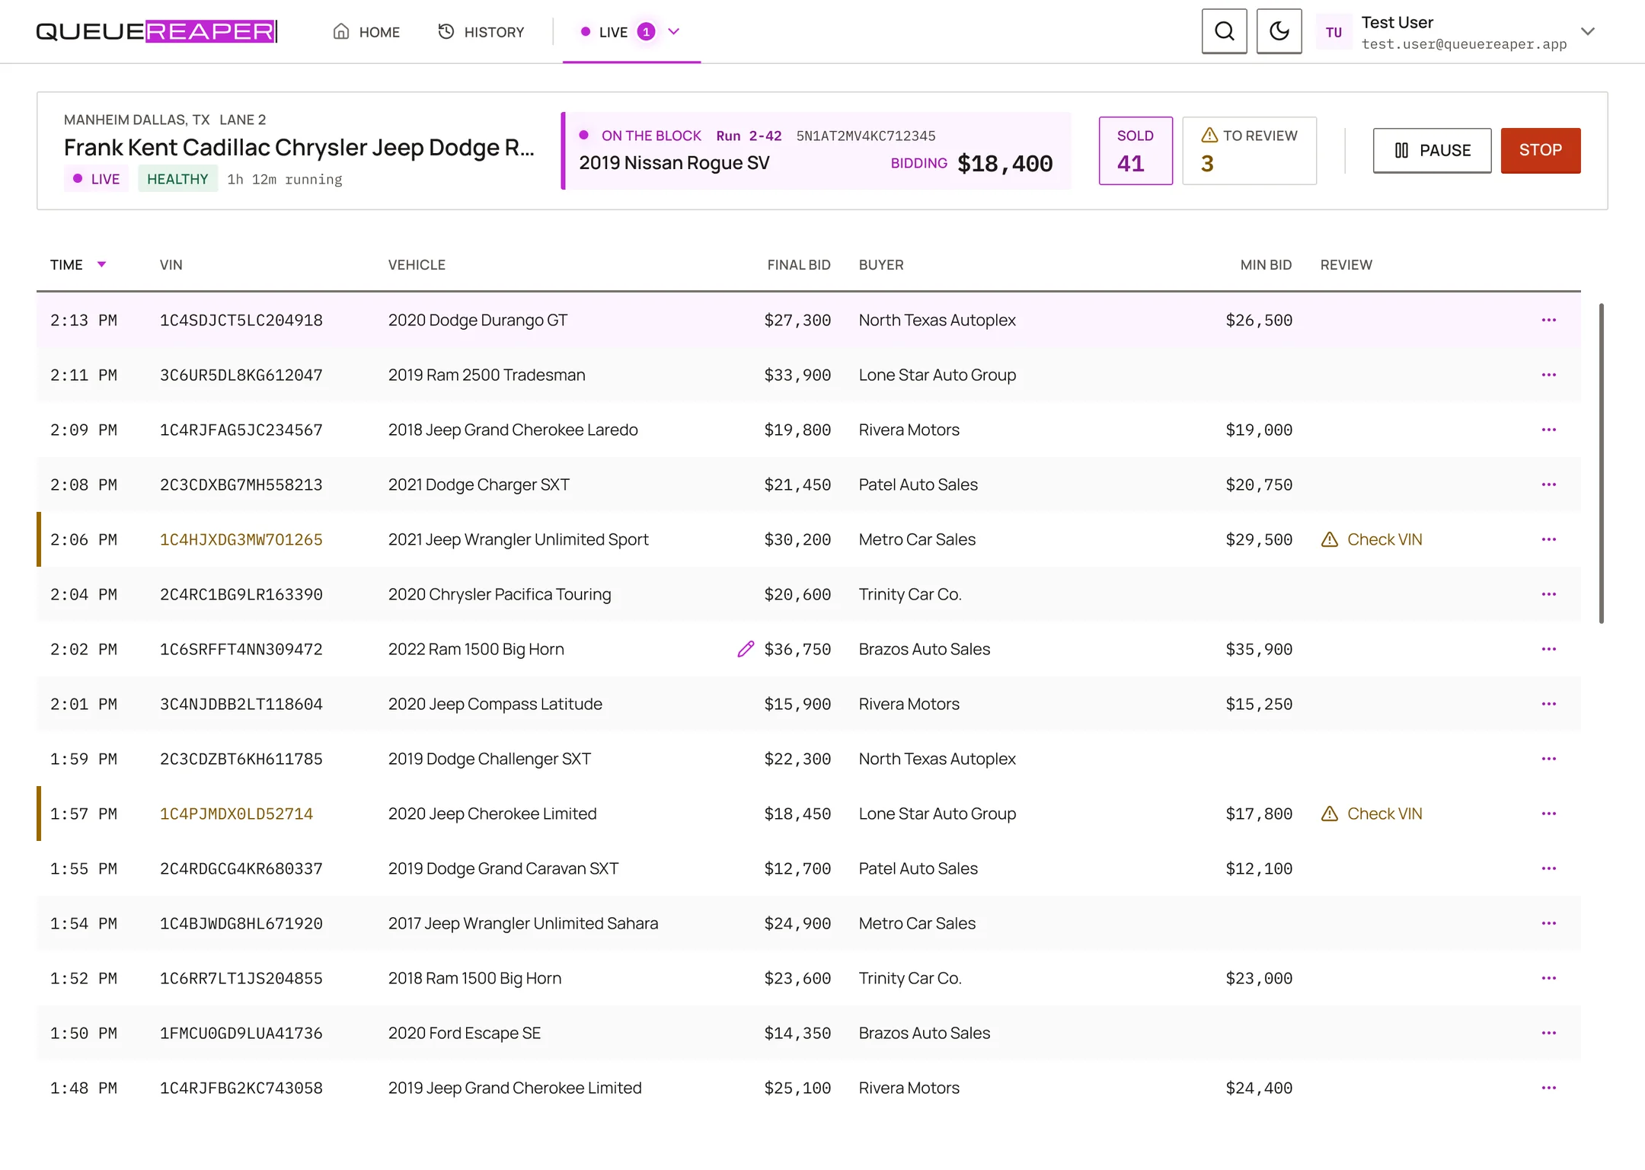1645x1170 pixels.
Task: Open row menu for 2019 Dodge Challenger SXT
Action: point(1548,759)
